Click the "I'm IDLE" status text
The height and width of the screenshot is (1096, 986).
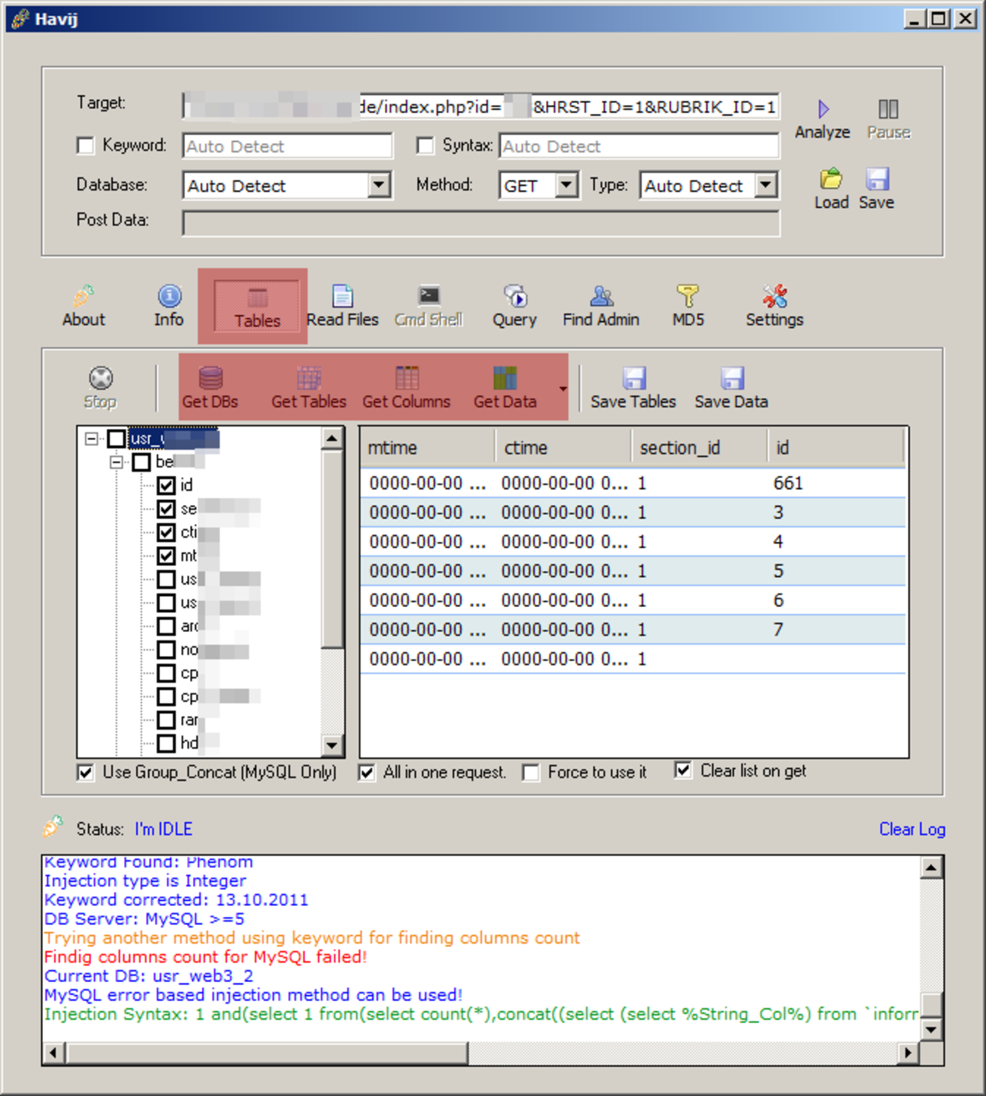[x=163, y=829]
